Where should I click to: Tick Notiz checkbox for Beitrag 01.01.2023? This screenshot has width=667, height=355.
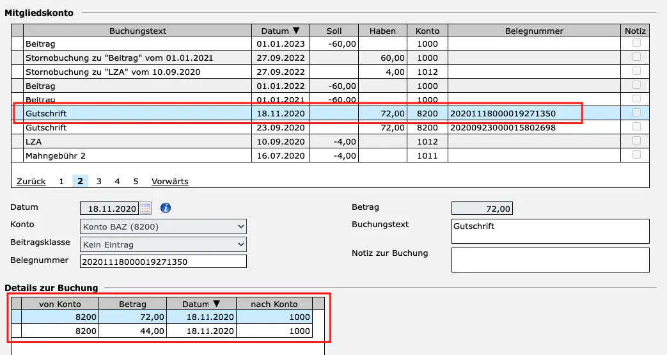pos(636,43)
